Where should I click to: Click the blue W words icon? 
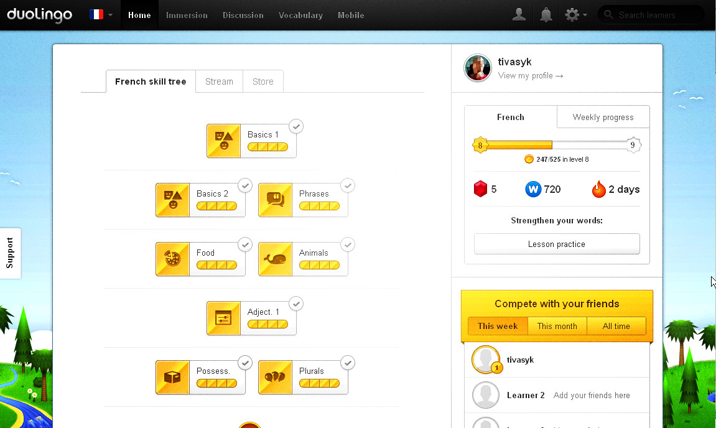click(533, 189)
